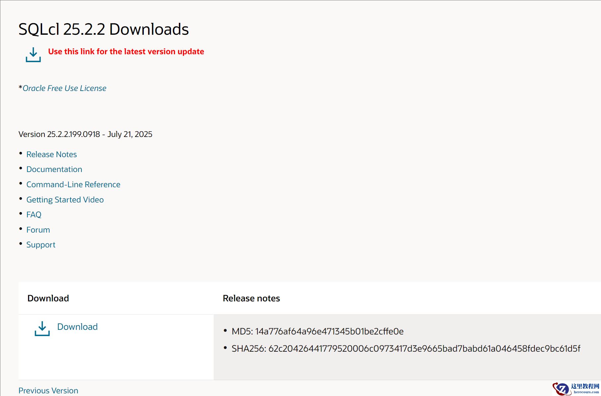Click the Download column header
Image resolution: width=601 pixels, height=396 pixels.
(x=48, y=298)
